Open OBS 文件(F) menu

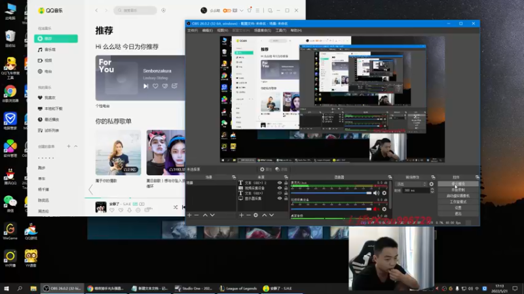193,30
